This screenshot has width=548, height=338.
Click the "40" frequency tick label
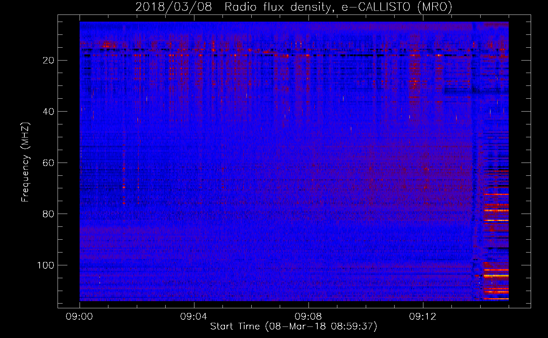49,112
